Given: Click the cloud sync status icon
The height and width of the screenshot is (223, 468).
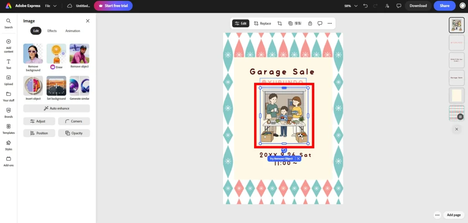Looking at the screenshot, I should click(x=69, y=5).
